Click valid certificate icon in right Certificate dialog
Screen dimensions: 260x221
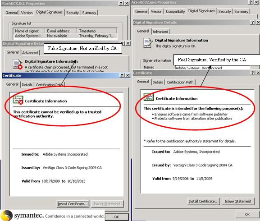pos(149,97)
